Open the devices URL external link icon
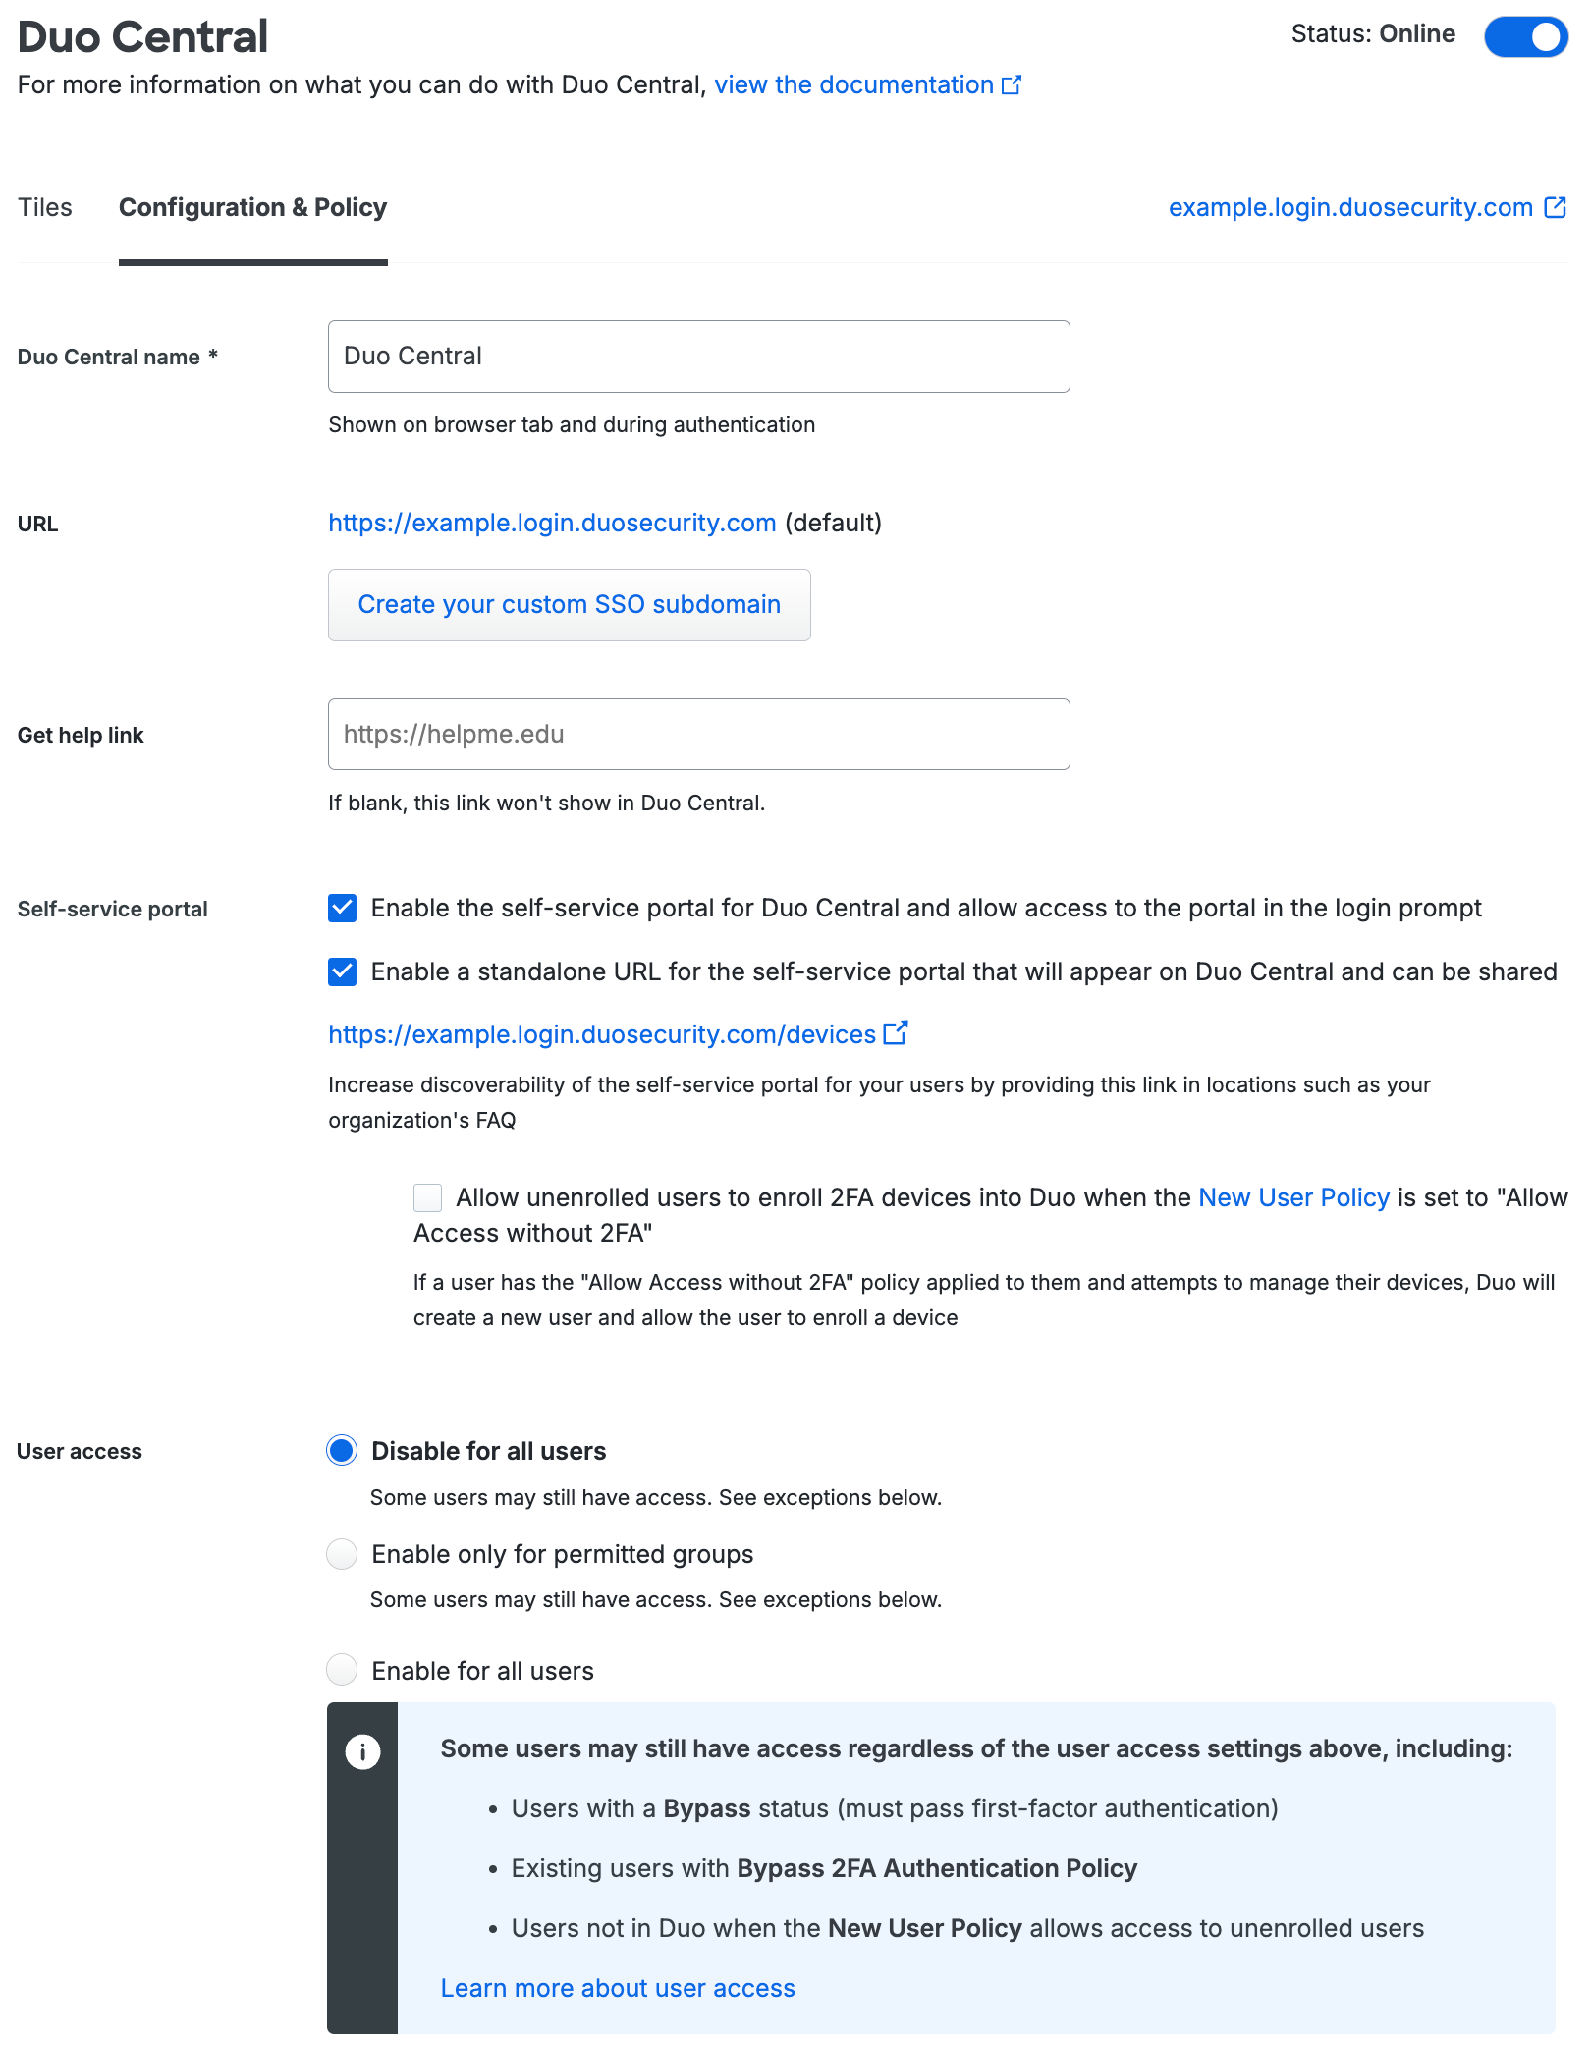The height and width of the screenshot is (2052, 1591). coord(895,1032)
